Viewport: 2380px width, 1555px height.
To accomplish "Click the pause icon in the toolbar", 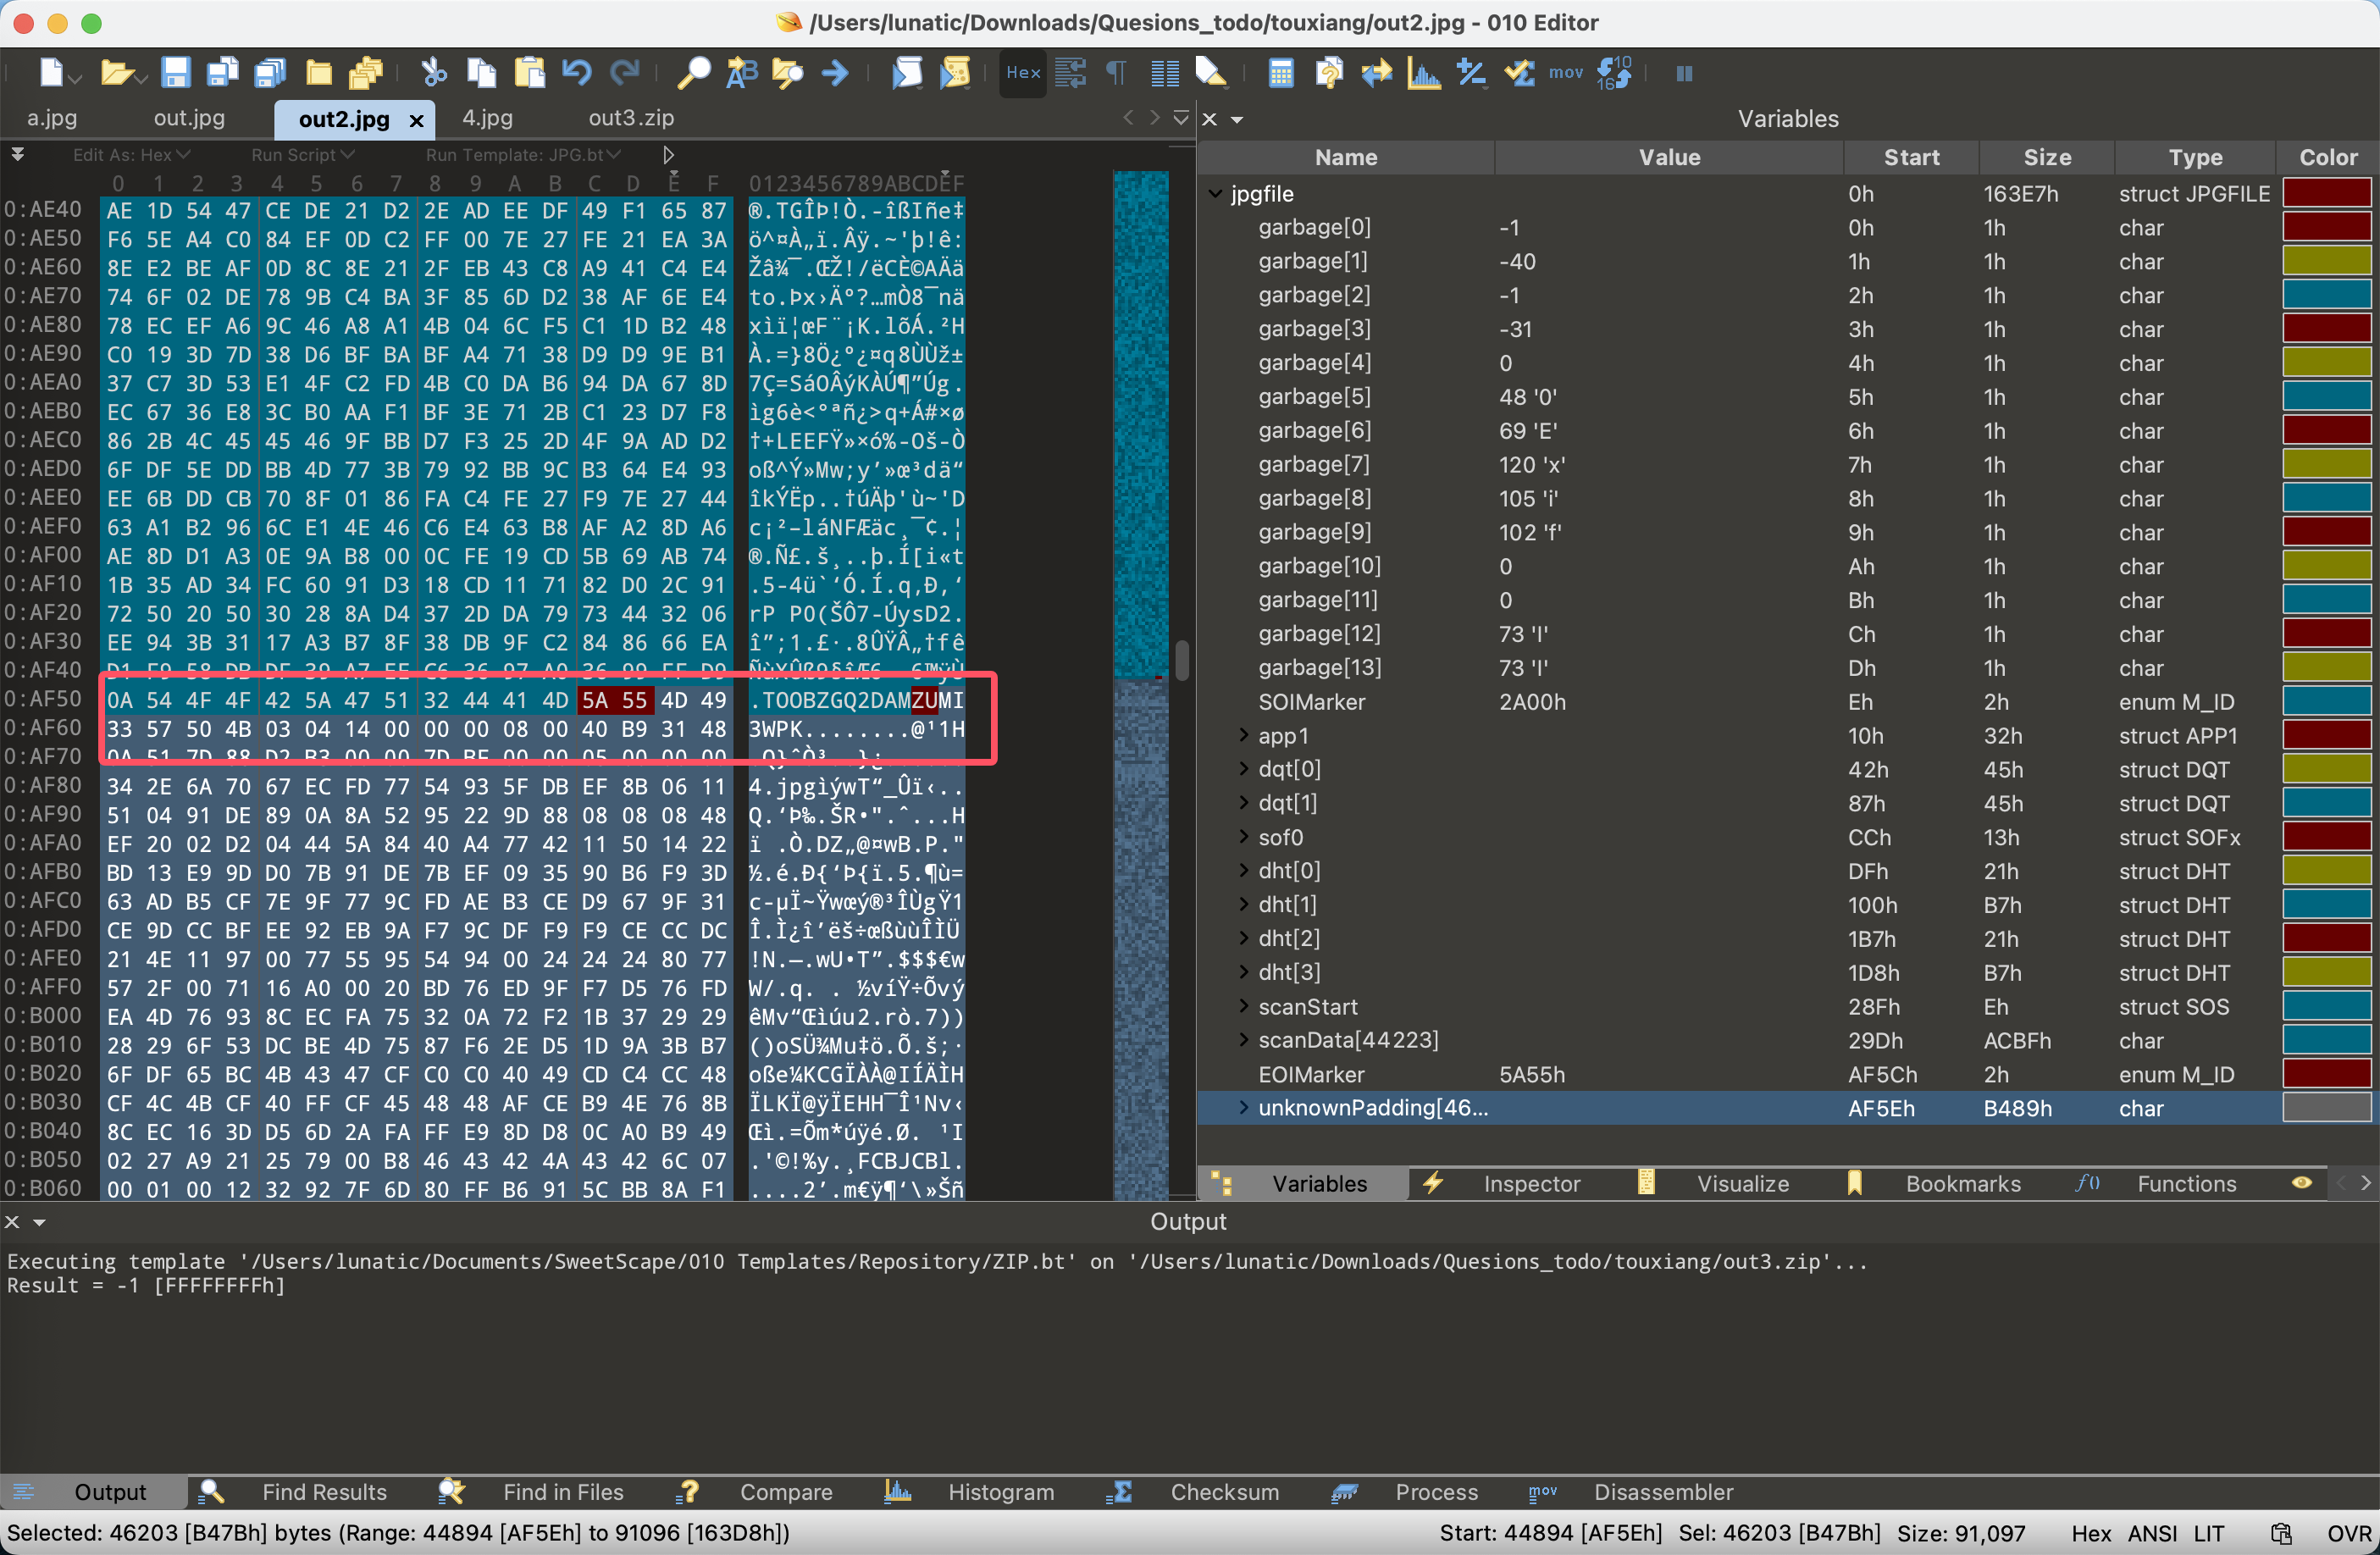I will (x=1684, y=73).
